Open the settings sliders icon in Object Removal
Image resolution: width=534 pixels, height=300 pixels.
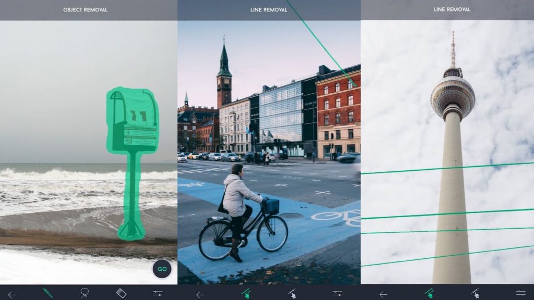click(x=157, y=293)
